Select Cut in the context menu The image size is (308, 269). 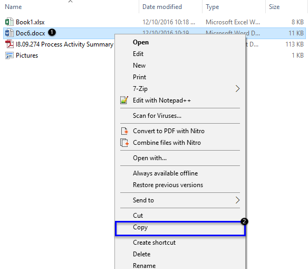pyautogui.click(x=180, y=216)
